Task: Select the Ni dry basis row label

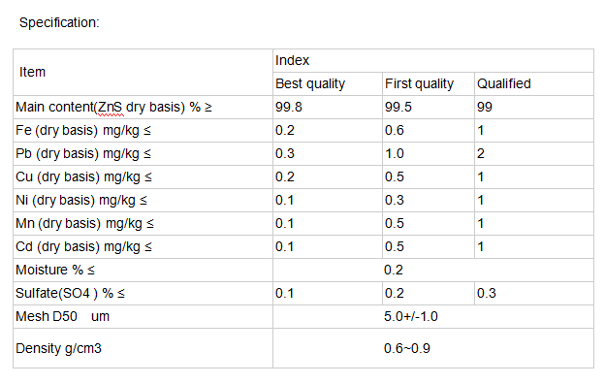Action: [x=81, y=200]
